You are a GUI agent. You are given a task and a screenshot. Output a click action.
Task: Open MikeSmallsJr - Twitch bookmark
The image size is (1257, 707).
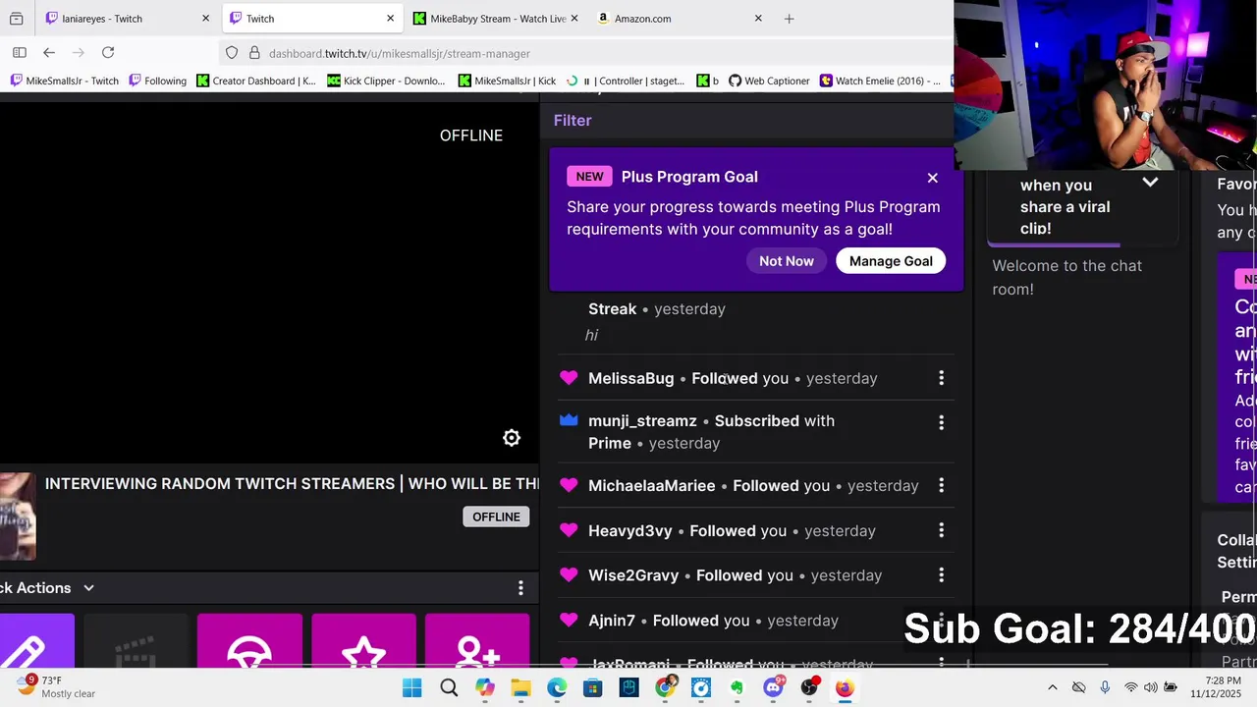pyautogui.click(x=64, y=81)
